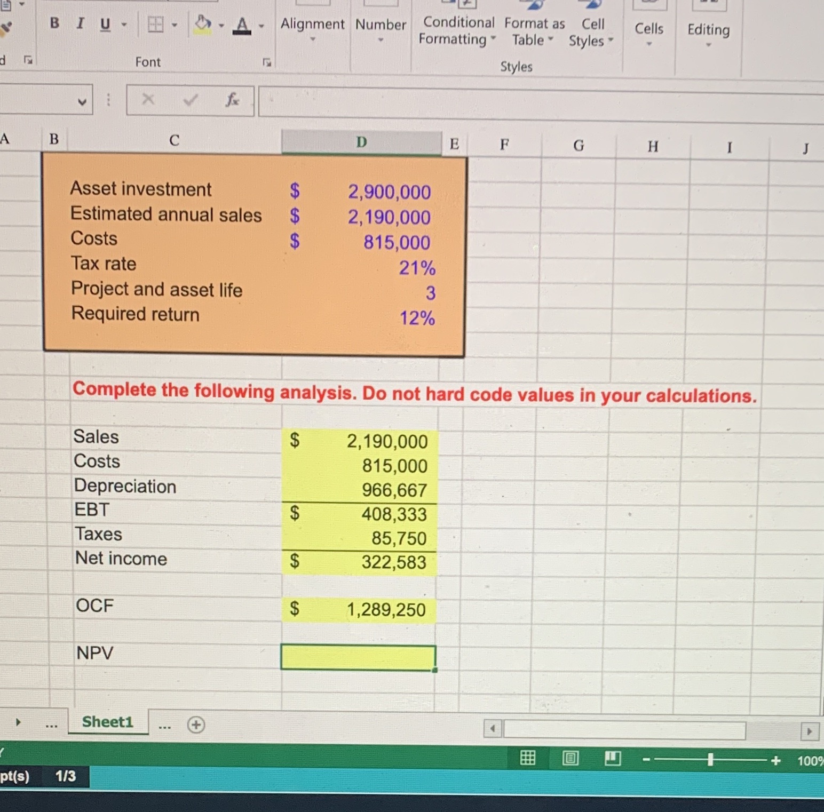Open Font Color dropdown arrow
The width and height of the screenshot is (824, 812).
pyautogui.click(x=262, y=26)
